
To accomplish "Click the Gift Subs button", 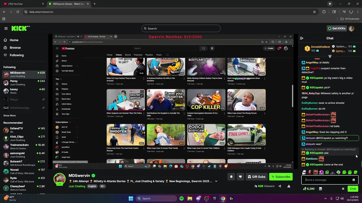I will [257, 177].
